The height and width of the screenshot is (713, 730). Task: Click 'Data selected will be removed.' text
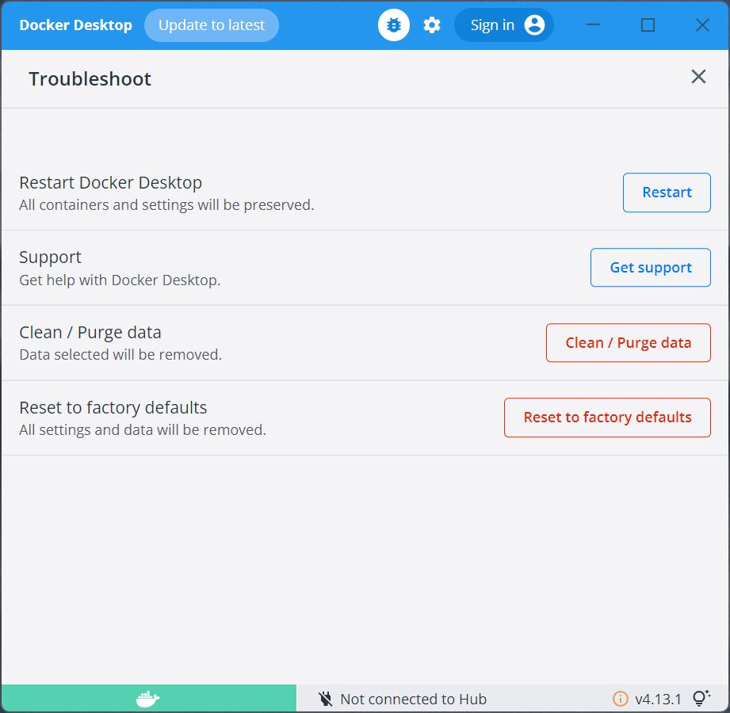[x=120, y=355]
